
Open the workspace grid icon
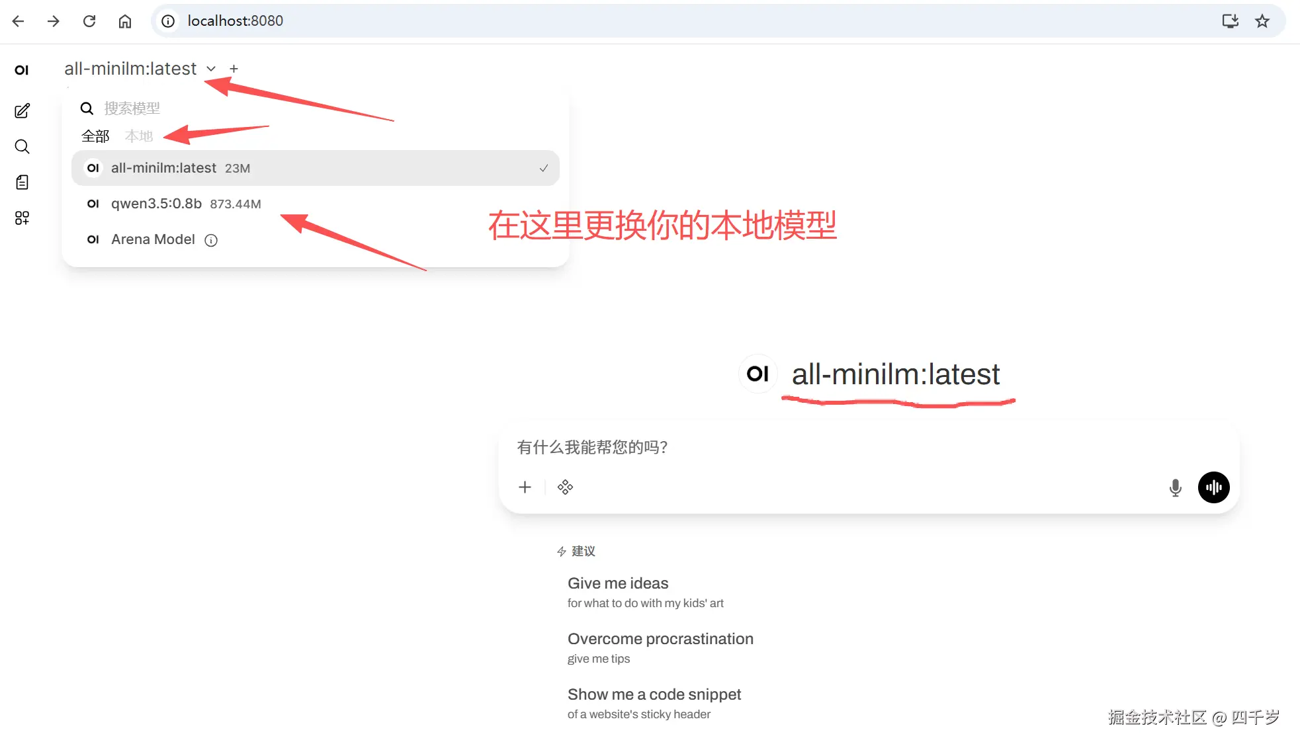coord(22,218)
